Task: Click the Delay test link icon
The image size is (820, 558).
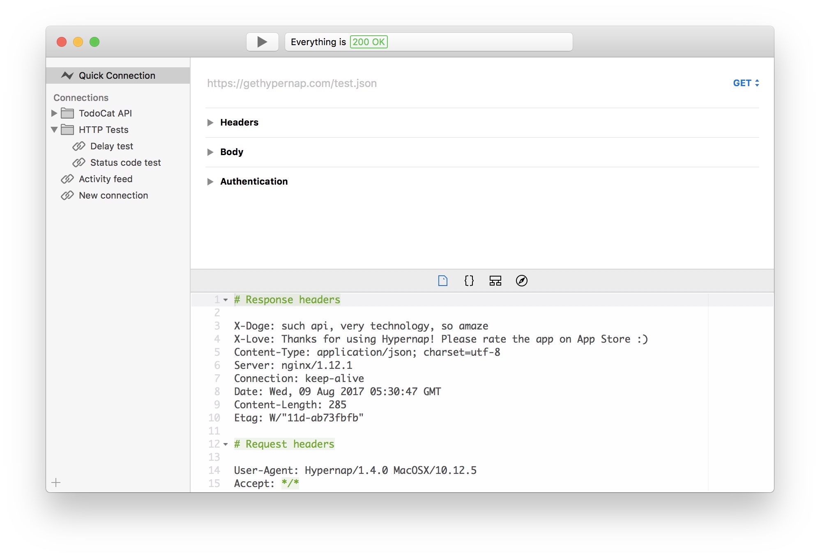Action: coord(79,146)
